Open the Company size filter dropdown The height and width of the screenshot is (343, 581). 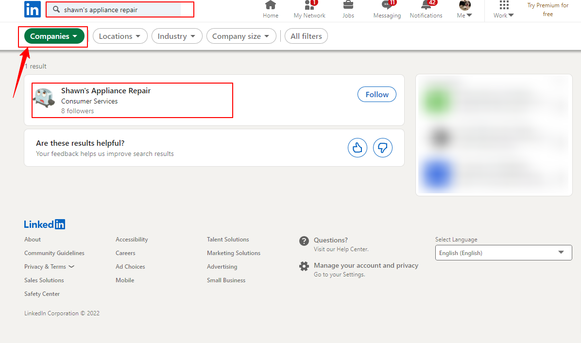point(241,36)
